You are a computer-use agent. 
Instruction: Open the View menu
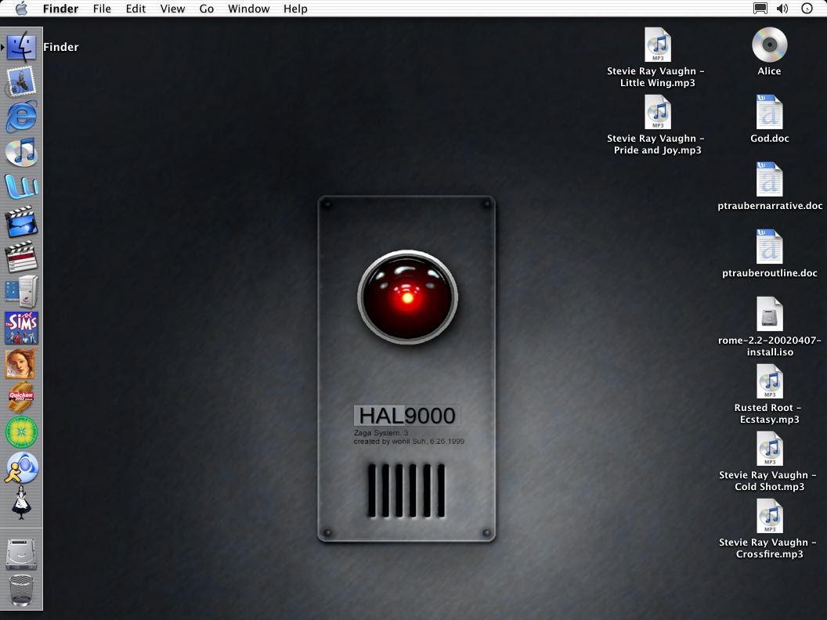click(x=172, y=9)
